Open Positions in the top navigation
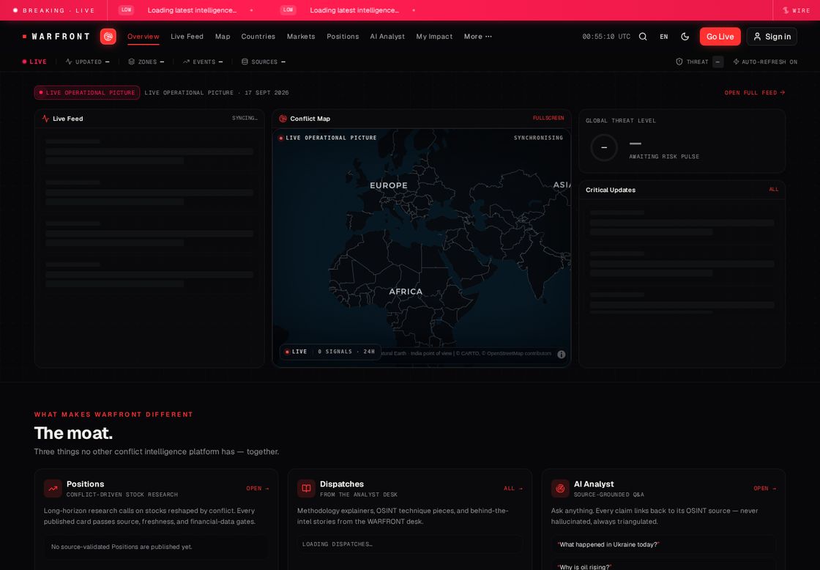 point(343,37)
